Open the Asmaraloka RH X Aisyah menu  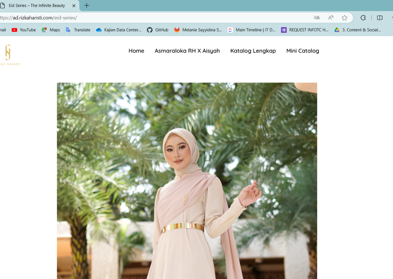(x=187, y=51)
